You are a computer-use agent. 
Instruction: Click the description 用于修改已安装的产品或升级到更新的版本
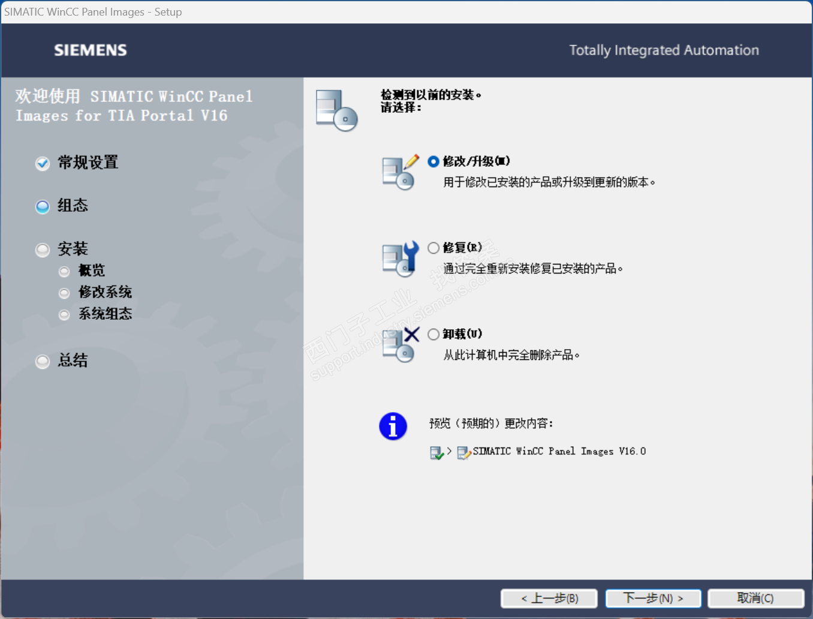549,182
